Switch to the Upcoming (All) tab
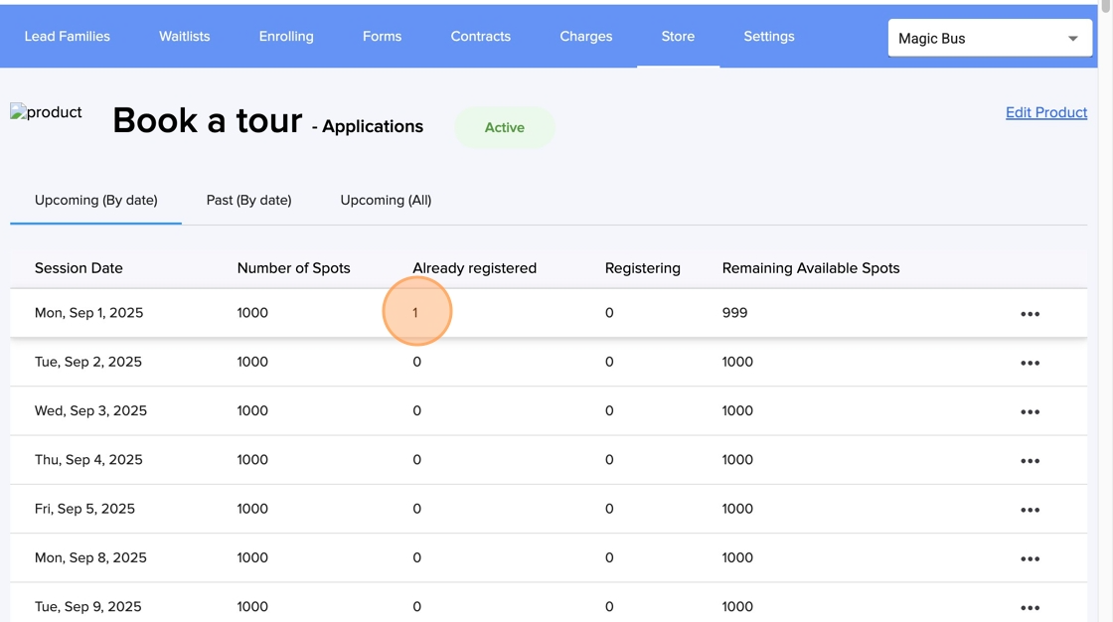Viewport: 1113px width, 622px height. 386,201
